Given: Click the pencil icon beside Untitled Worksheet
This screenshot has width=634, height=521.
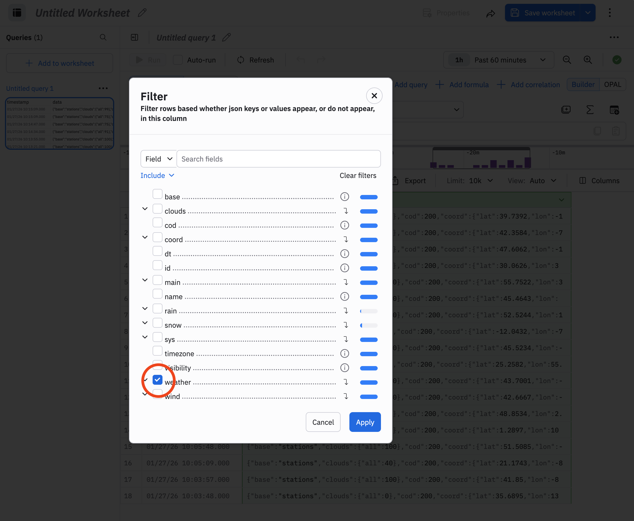Looking at the screenshot, I should pos(142,13).
